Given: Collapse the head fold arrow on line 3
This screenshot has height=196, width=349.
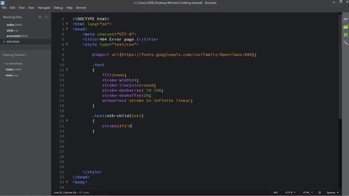Looking at the screenshot, I should coord(67,29).
